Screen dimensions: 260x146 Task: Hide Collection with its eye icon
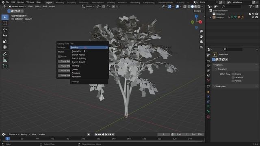(x=253, y=14)
